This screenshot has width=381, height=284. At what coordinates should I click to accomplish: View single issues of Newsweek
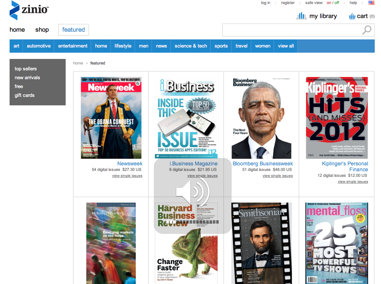[x=127, y=175]
